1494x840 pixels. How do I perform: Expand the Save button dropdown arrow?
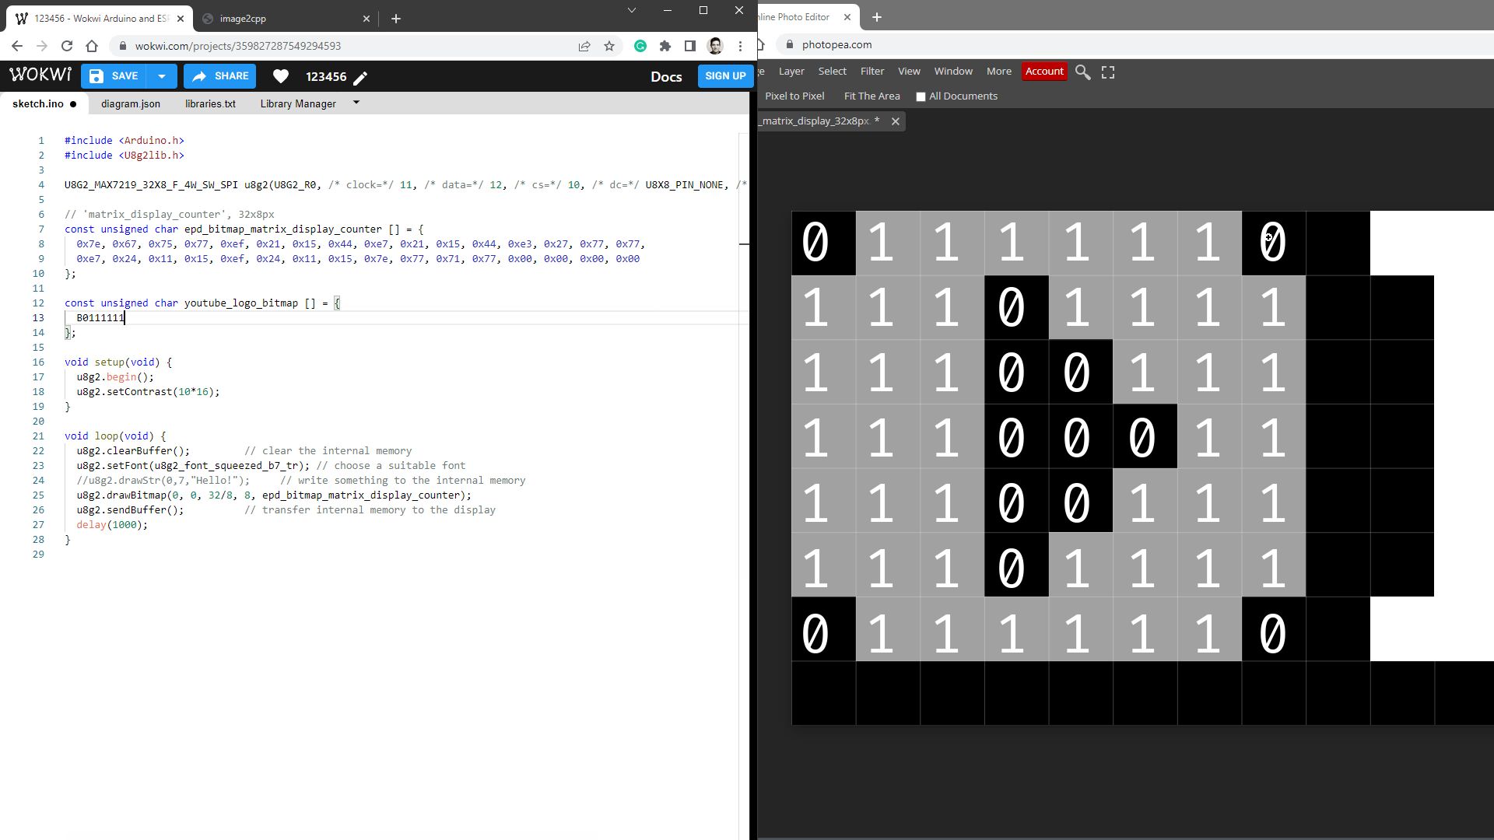pyautogui.click(x=162, y=76)
